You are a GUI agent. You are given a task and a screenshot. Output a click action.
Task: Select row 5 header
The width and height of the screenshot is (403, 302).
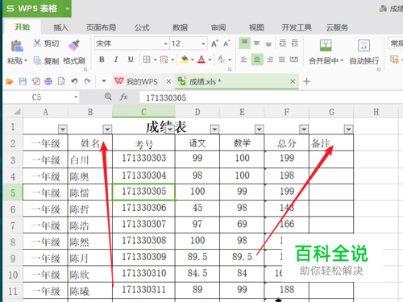click(13, 192)
